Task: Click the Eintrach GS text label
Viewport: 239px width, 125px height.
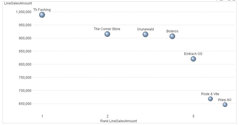Action: click(193, 54)
